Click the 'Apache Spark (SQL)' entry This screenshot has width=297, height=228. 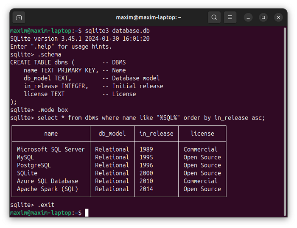pos(48,189)
